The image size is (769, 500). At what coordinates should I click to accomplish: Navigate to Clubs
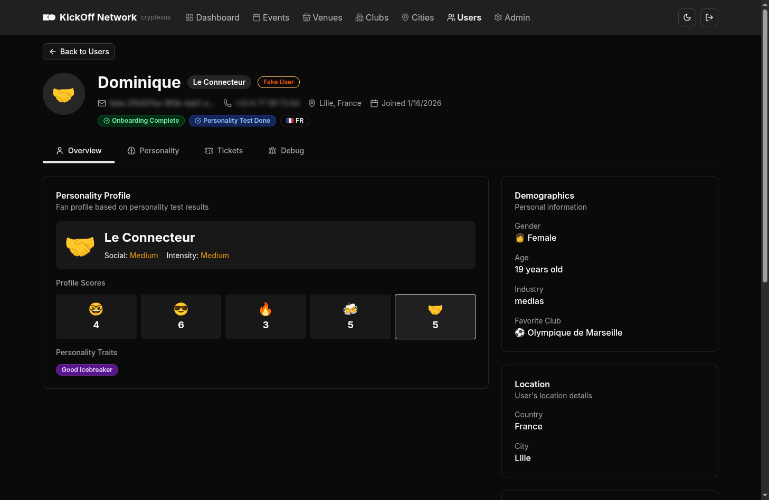(372, 17)
